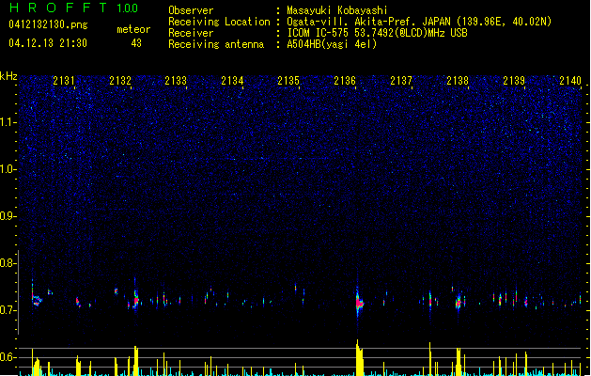The height and width of the screenshot is (376, 591).
Task: Select the date stamp 04.12.13 21:30
Action: 48,43
